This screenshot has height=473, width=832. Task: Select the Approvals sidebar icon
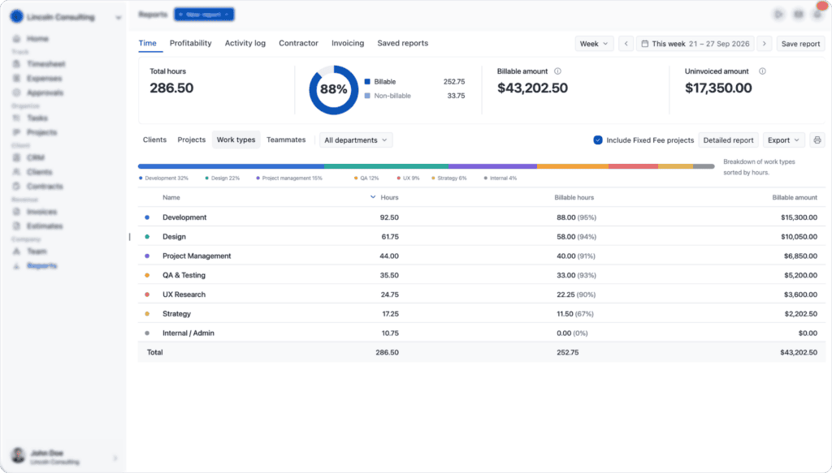tap(16, 92)
